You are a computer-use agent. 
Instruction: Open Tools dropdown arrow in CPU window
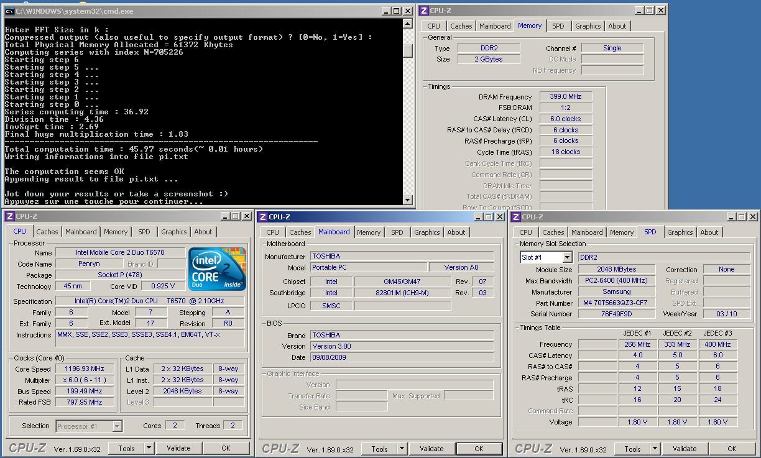pos(149,447)
